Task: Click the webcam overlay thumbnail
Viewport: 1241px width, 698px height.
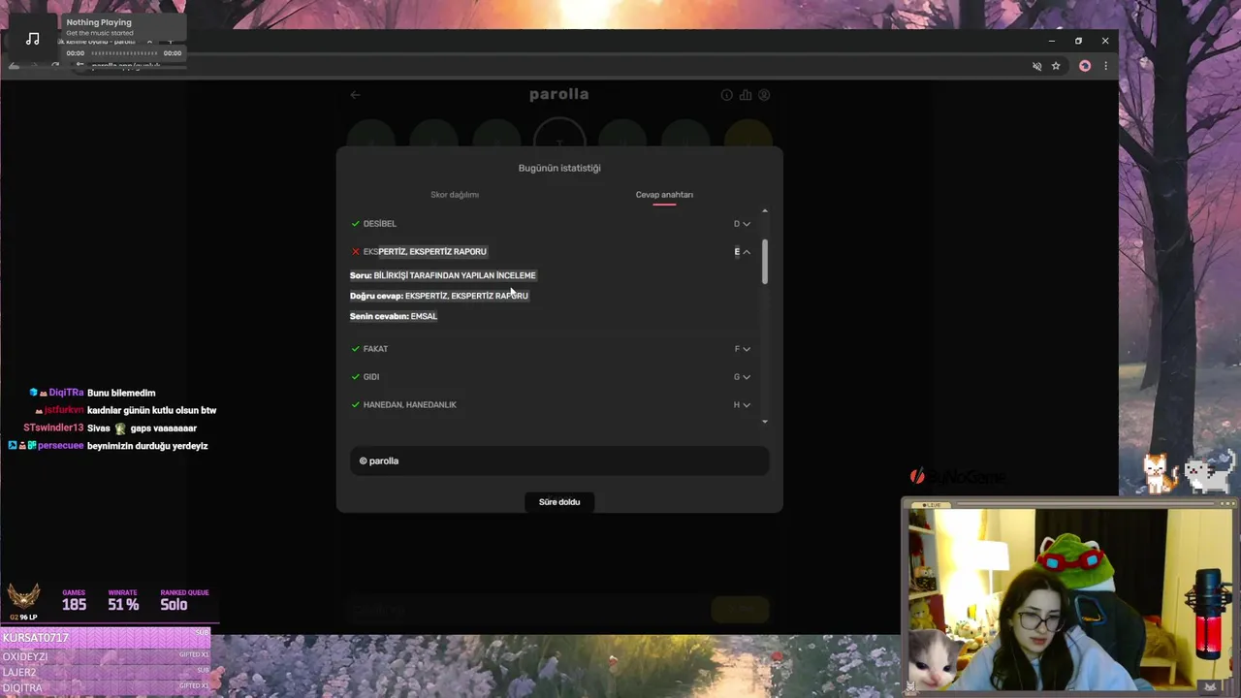Action: point(1070,599)
